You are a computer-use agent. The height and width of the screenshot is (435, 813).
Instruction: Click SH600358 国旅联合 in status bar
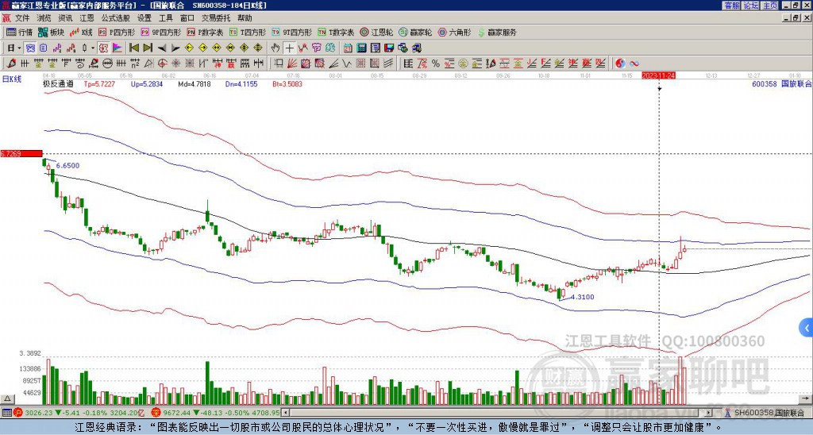pos(769,413)
